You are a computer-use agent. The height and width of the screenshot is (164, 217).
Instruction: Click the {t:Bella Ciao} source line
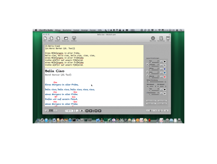pos(53,46)
